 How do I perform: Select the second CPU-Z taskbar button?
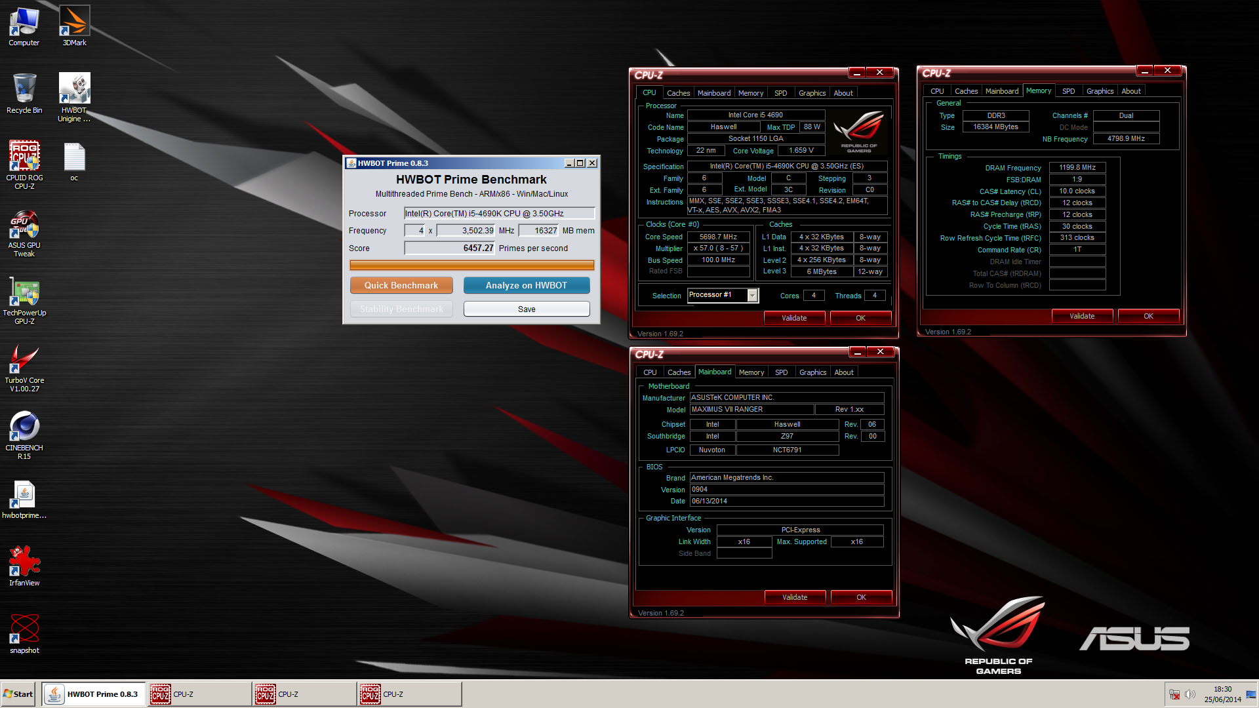point(304,694)
